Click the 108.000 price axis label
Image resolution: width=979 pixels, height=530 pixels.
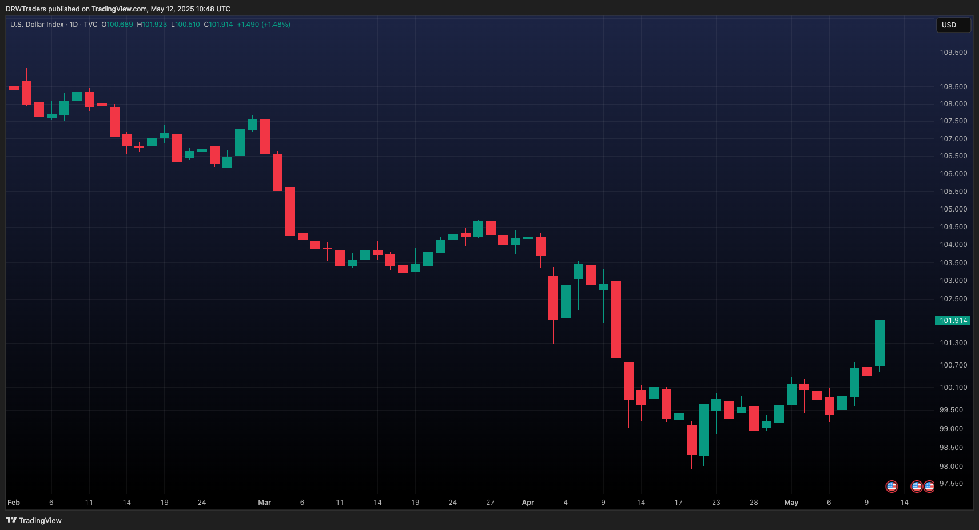[x=953, y=104]
